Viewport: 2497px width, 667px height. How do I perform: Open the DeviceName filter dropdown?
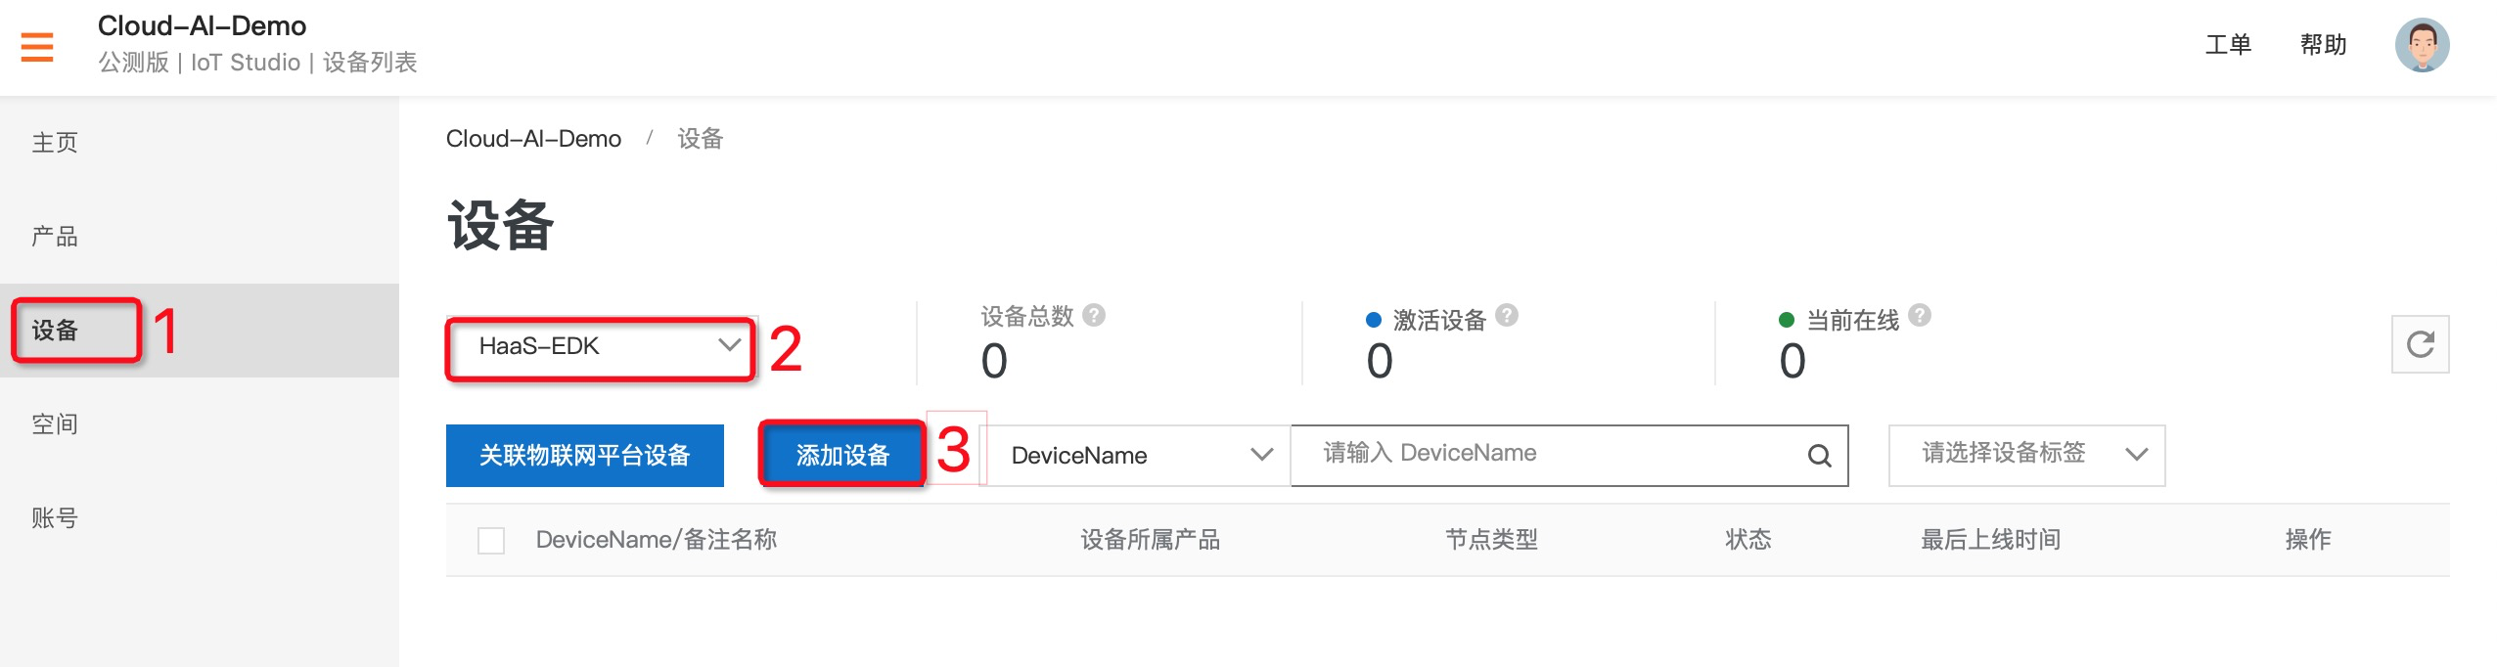pyautogui.click(x=1139, y=456)
